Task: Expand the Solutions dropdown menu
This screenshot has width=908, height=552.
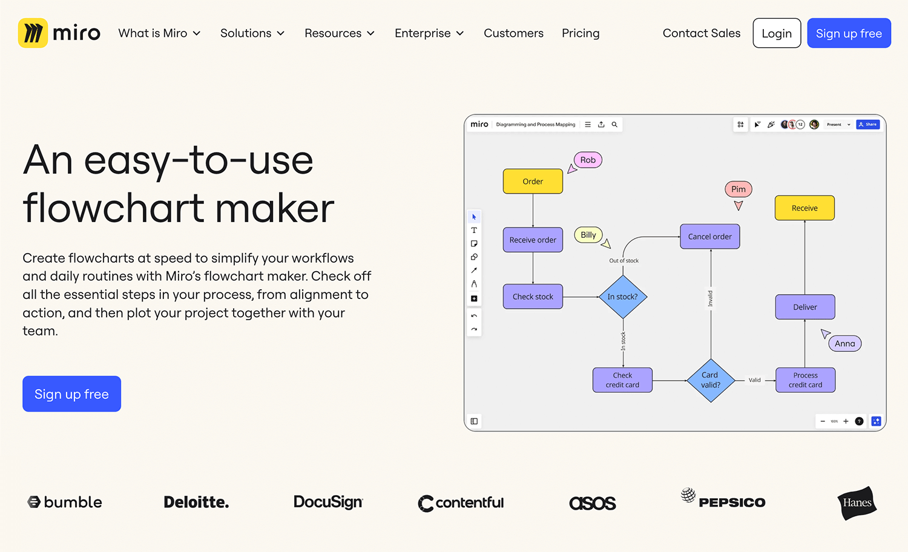Action: click(x=252, y=33)
